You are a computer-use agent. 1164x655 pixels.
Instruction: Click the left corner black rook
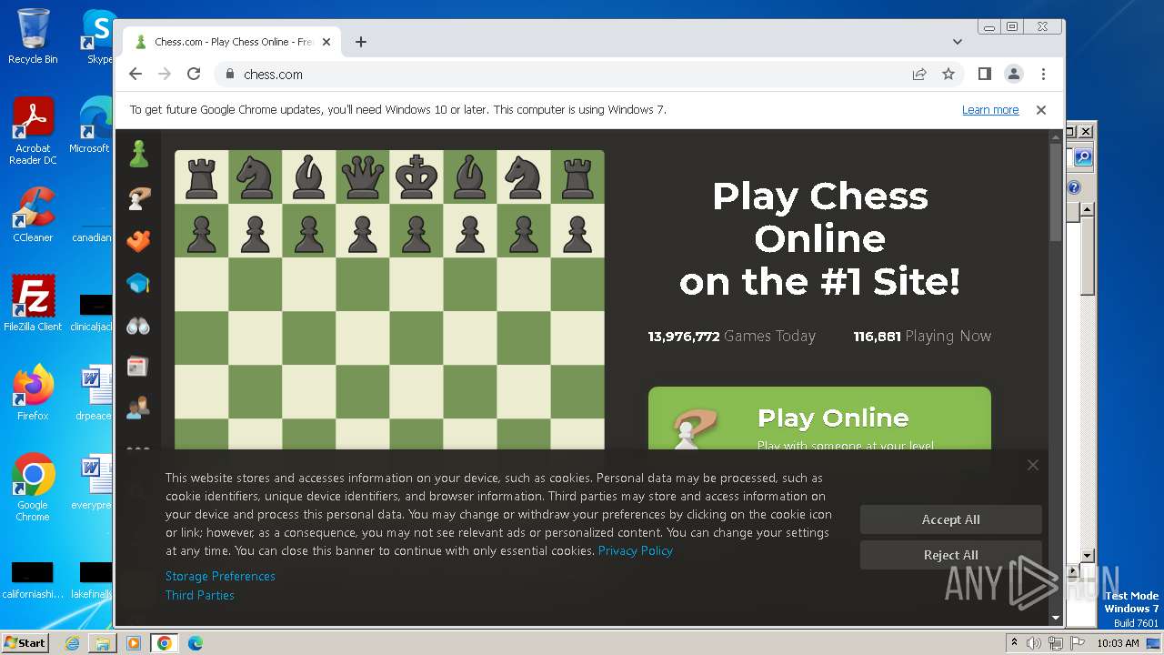pos(201,176)
